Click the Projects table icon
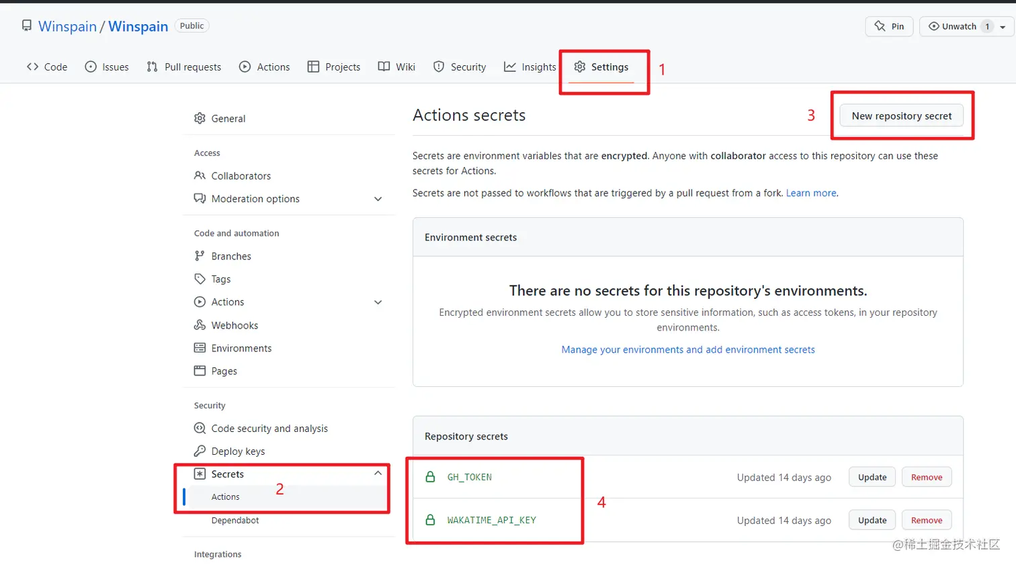The width and height of the screenshot is (1016, 567). coord(313,67)
